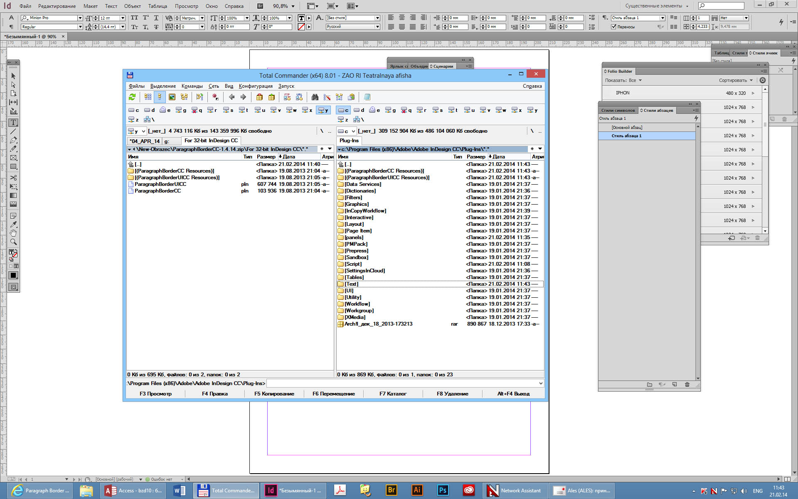The height and width of the screenshot is (499, 798).
Task: Pick the Scissors tool in InDesign toolbox
Action: (13, 178)
